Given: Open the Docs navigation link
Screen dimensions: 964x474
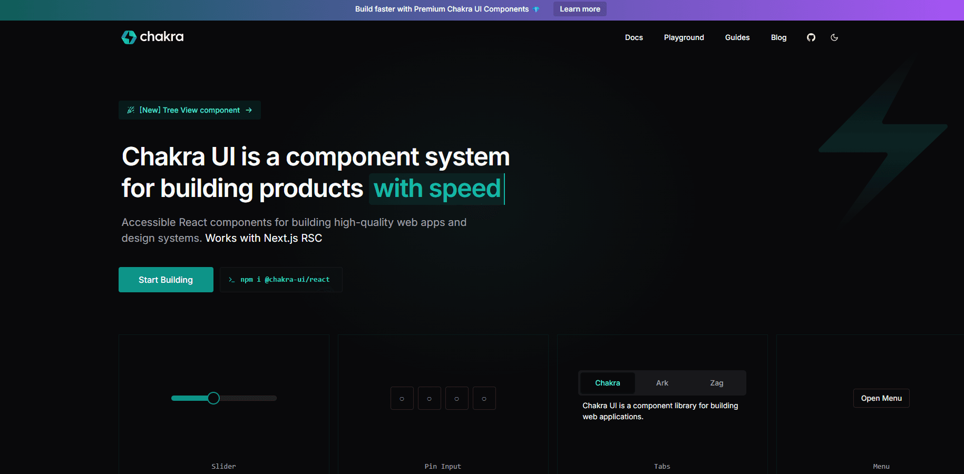Looking at the screenshot, I should 634,37.
